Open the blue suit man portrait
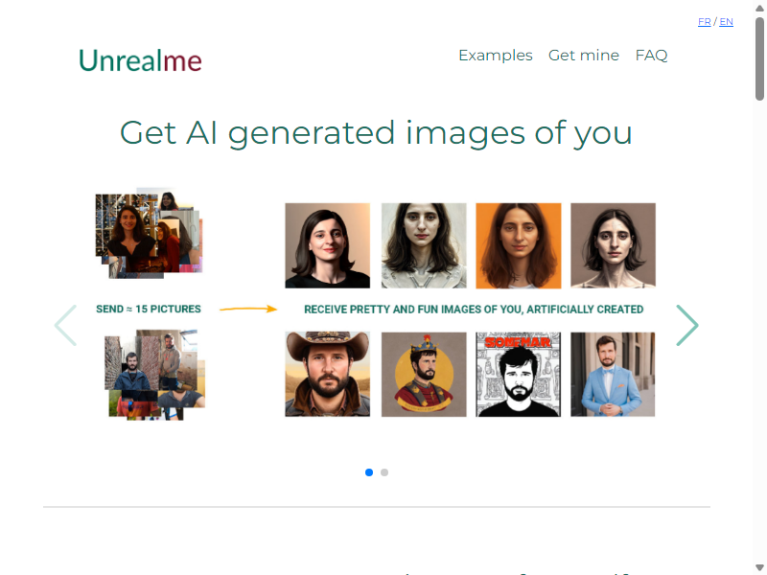This screenshot has width=767, height=575. (x=613, y=374)
